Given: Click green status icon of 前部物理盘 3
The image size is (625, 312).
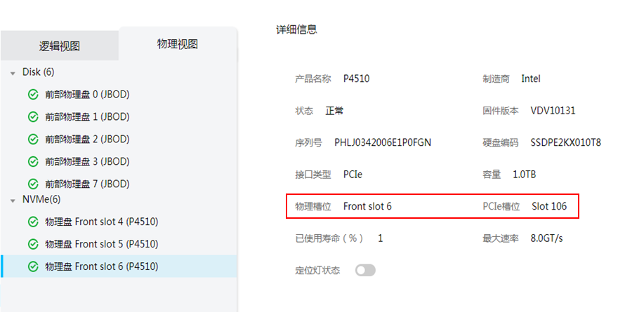Looking at the screenshot, I should coord(33,161).
